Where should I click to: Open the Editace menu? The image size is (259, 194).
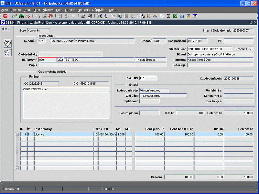16,10
